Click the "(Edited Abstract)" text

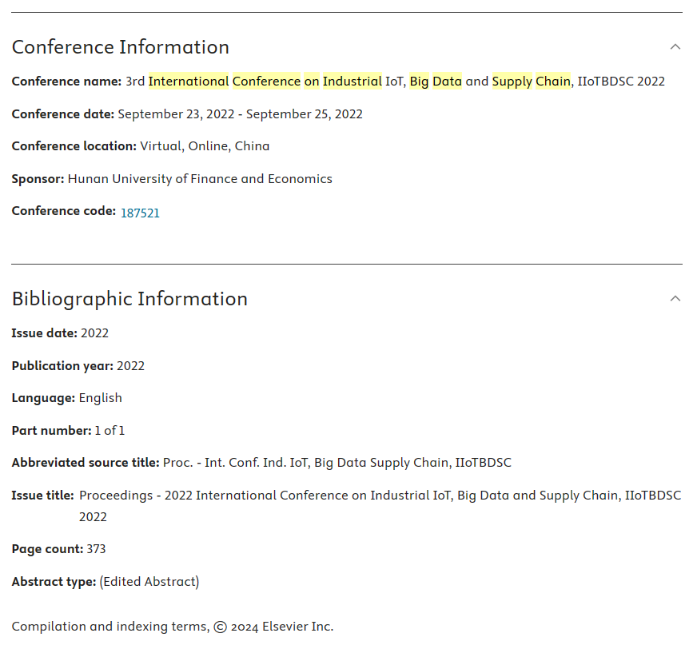pos(149,582)
